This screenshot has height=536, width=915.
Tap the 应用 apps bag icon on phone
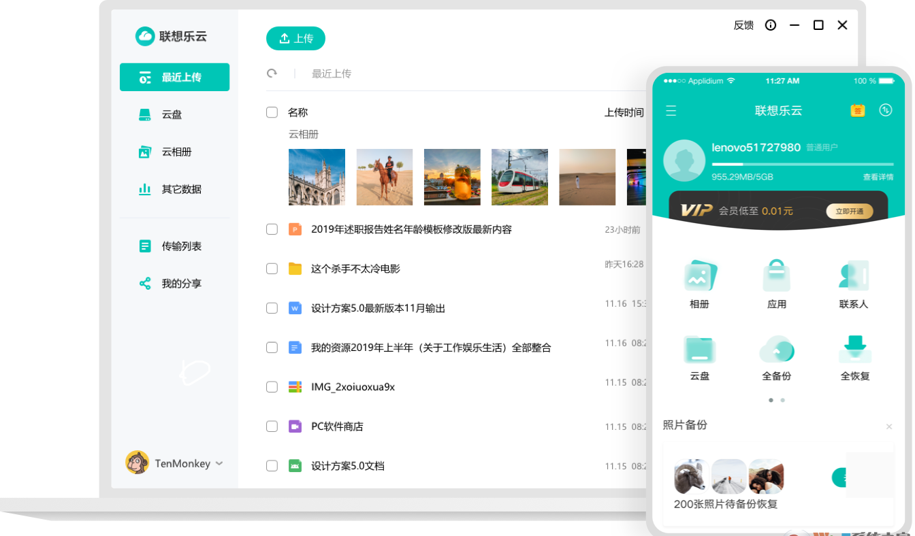[x=777, y=275]
